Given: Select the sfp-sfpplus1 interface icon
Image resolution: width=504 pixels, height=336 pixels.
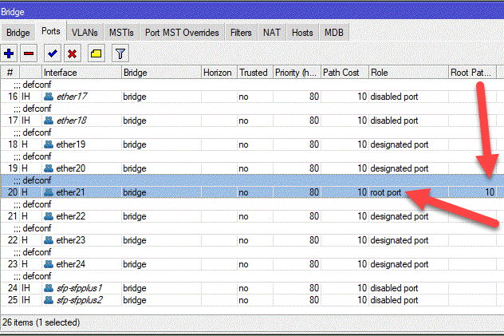Looking at the screenshot, I should click(49, 288).
